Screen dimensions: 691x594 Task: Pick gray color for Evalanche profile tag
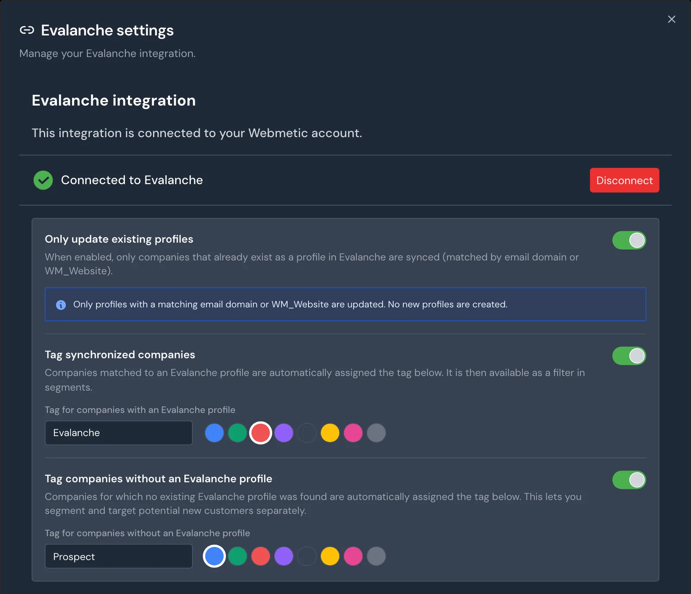376,433
